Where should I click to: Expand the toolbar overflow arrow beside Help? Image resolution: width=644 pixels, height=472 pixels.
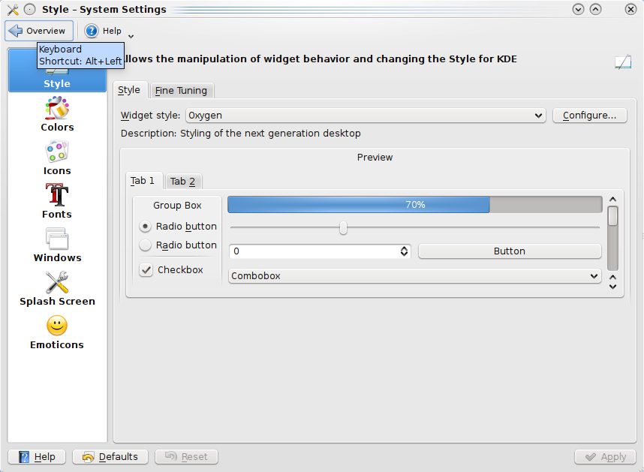[131, 35]
